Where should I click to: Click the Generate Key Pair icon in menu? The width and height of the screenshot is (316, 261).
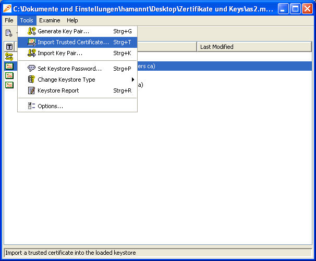(32, 31)
